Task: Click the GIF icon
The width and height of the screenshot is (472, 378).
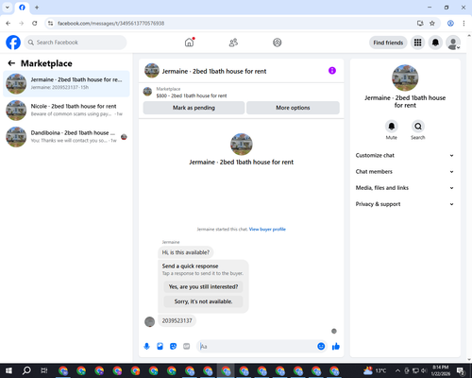Action: pos(187,347)
